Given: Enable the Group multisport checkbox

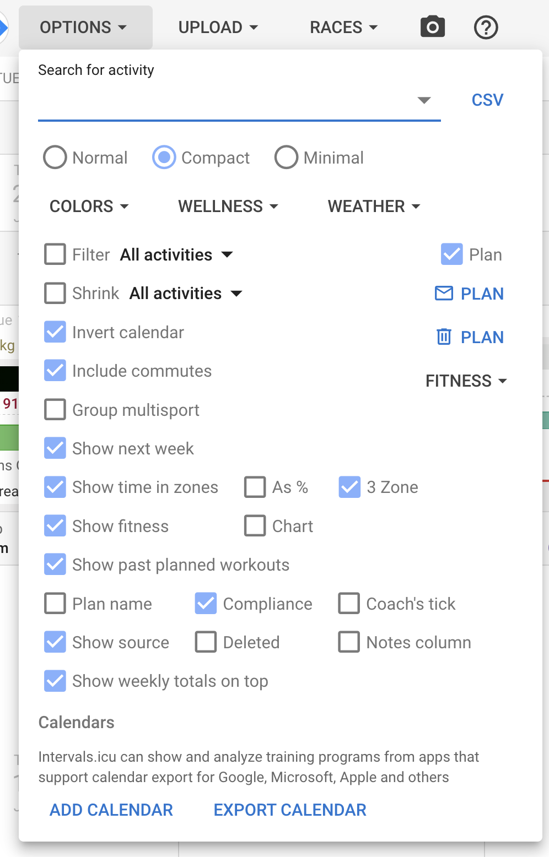Looking at the screenshot, I should click(55, 410).
